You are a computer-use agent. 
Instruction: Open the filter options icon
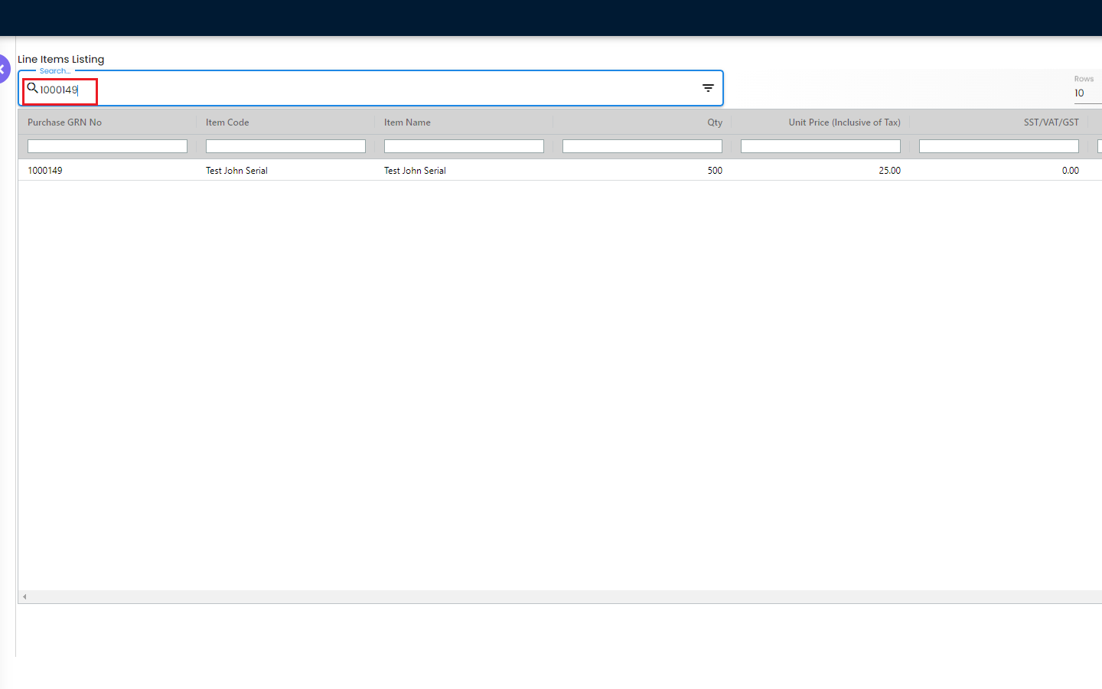coord(708,88)
